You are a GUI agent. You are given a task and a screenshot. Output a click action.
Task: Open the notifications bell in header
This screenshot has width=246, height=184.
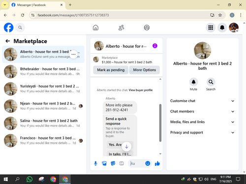pyautogui.click(x=222, y=27)
